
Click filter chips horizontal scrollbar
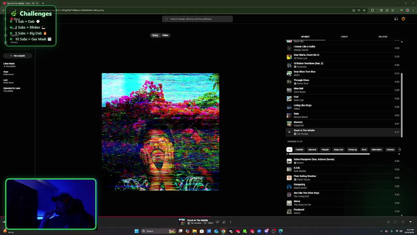(329, 153)
